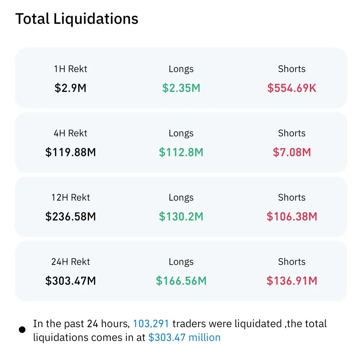Click the 1H Shorts $554.69K value
Screen dimensions: 362x350
292,88
